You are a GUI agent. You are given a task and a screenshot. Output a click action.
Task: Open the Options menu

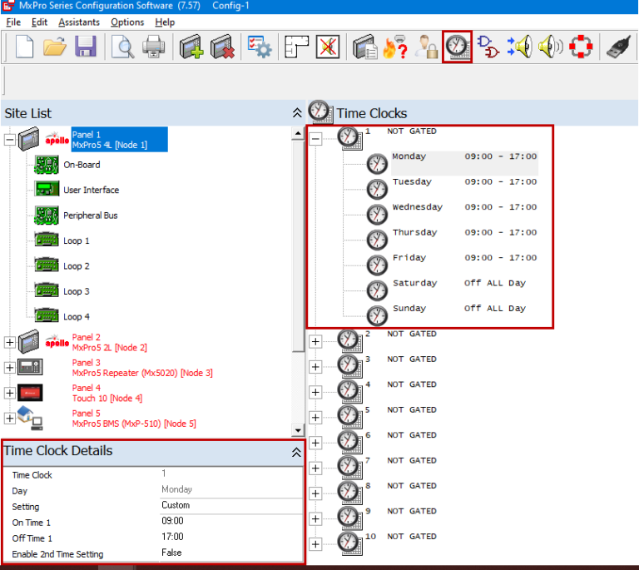tap(127, 22)
